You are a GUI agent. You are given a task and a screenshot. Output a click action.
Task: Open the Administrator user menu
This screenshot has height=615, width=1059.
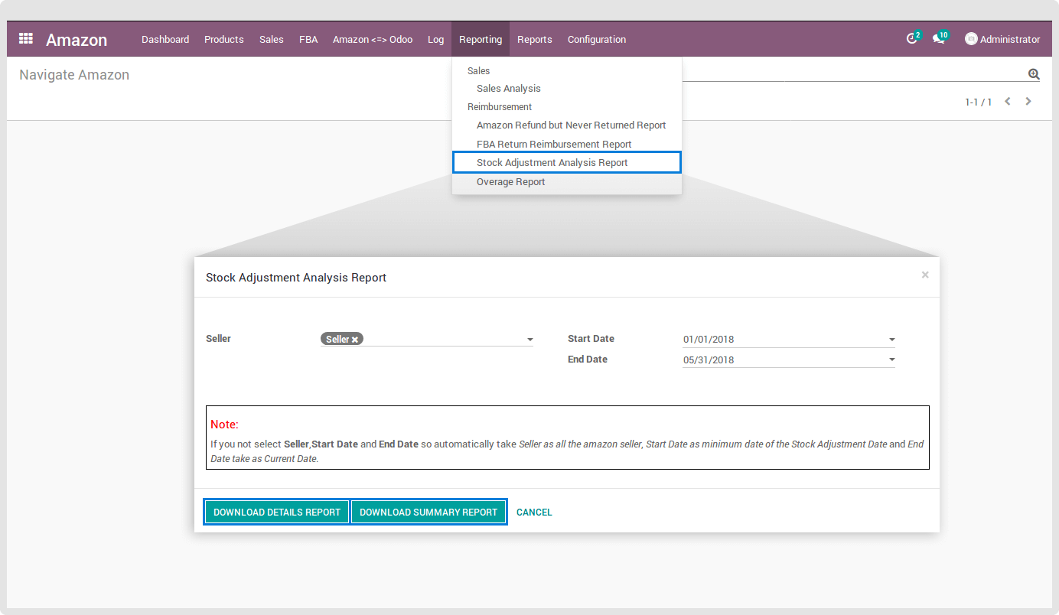pyautogui.click(x=1002, y=39)
